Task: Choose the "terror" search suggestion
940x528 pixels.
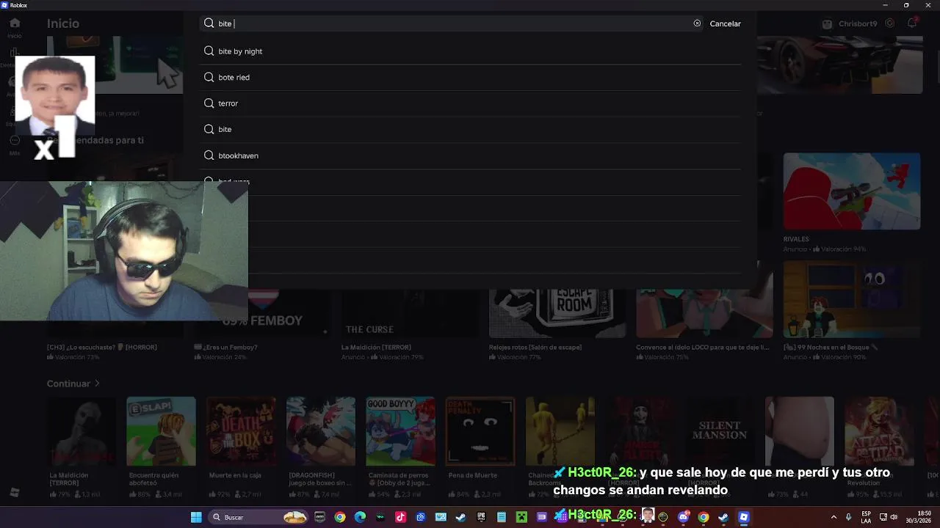Action: (470, 103)
